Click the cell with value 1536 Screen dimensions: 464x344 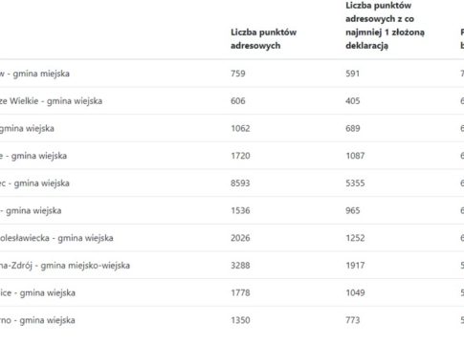(240, 210)
